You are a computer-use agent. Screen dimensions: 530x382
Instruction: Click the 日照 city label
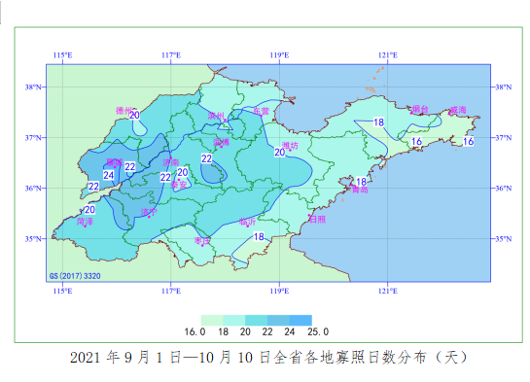pyautogui.click(x=318, y=220)
